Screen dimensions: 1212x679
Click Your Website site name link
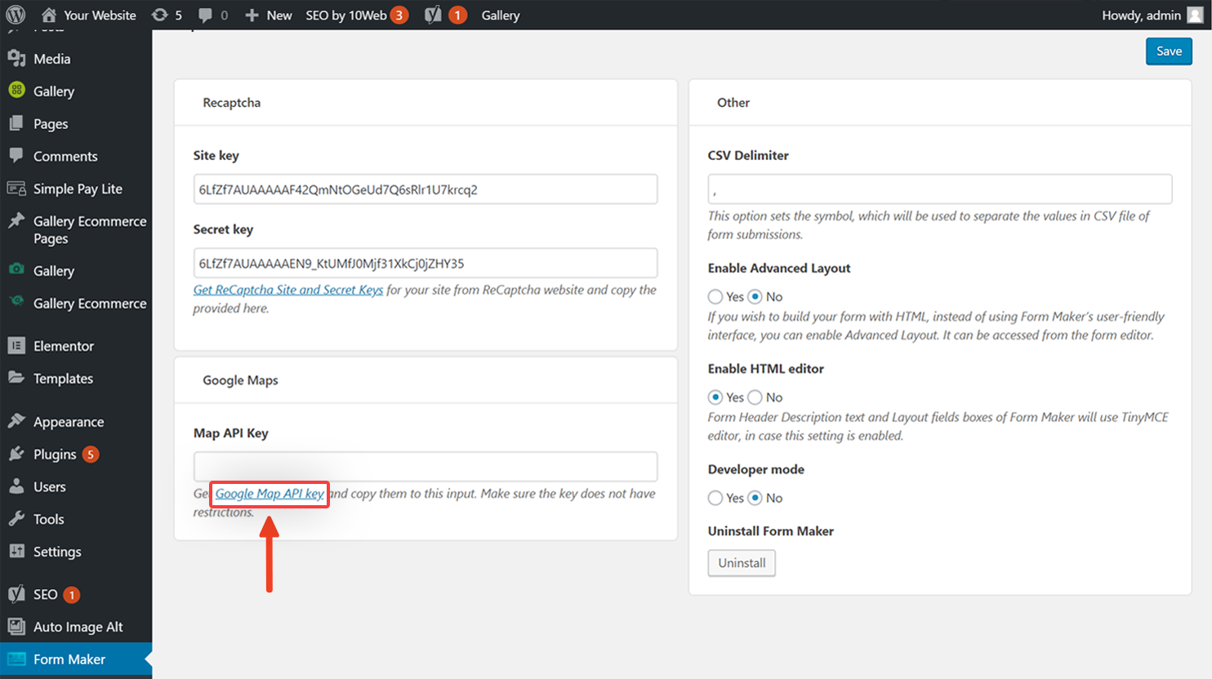click(100, 15)
